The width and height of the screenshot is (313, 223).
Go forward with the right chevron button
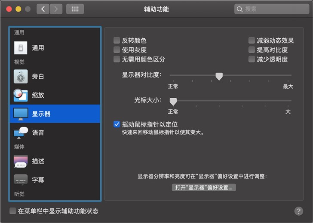coord(56,9)
